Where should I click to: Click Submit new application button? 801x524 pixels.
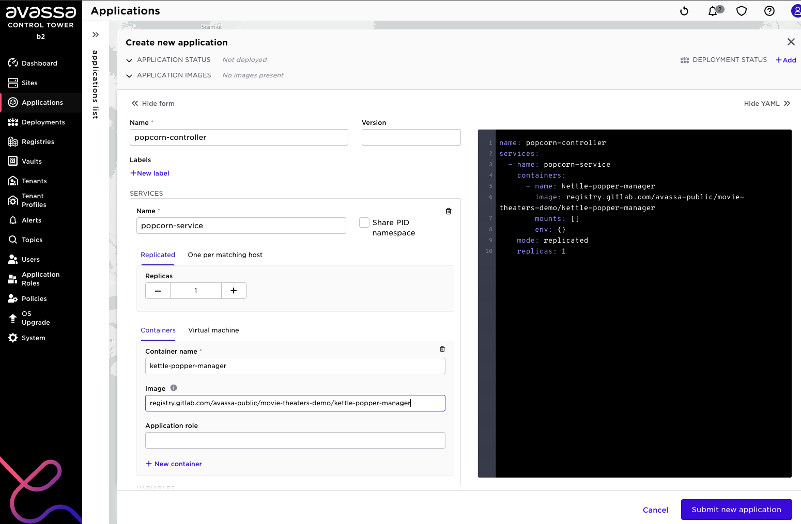tap(736, 510)
